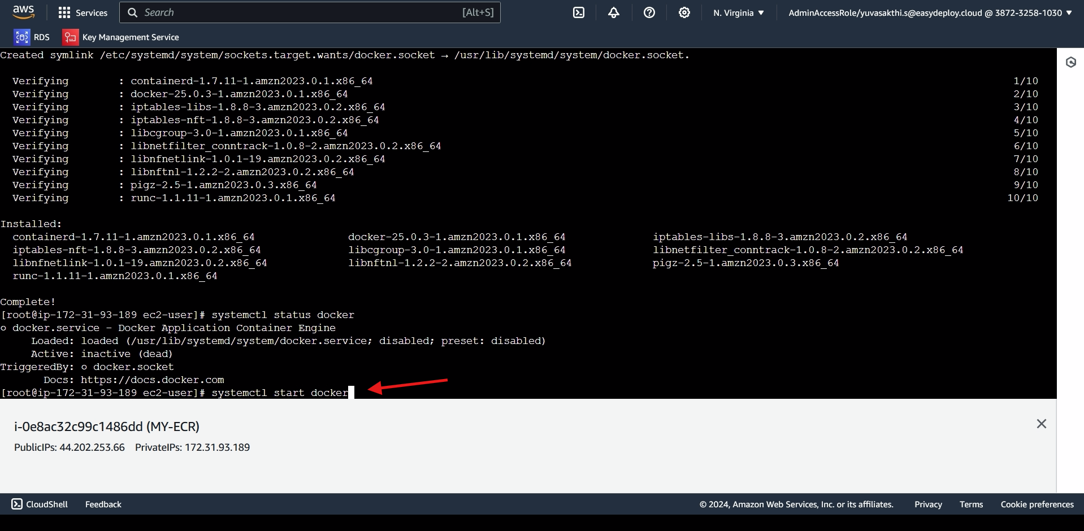Screen dimensions: 1084x531
Task: Open the Terms link
Action: click(x=971, y=504)
